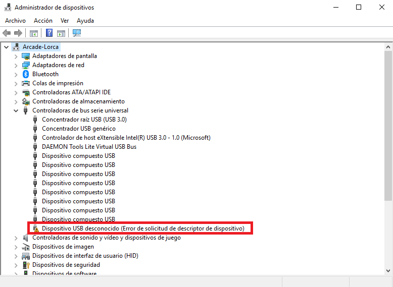Click the Controladoras ATA/ATAPI IDE icon
393x287 pixels.
(x=26, y=93)
